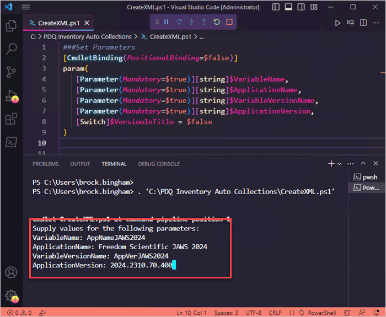Split the editor to the right
The width and height of the screenshot is (386, 317).
[x=363, y=23]
